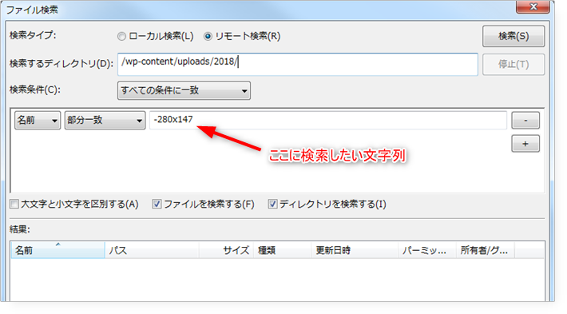The height and width of the screenshot is (314, 567).
Task: Click the 停止(T) button
Action: pyautogui.click(x=513, y=65)
